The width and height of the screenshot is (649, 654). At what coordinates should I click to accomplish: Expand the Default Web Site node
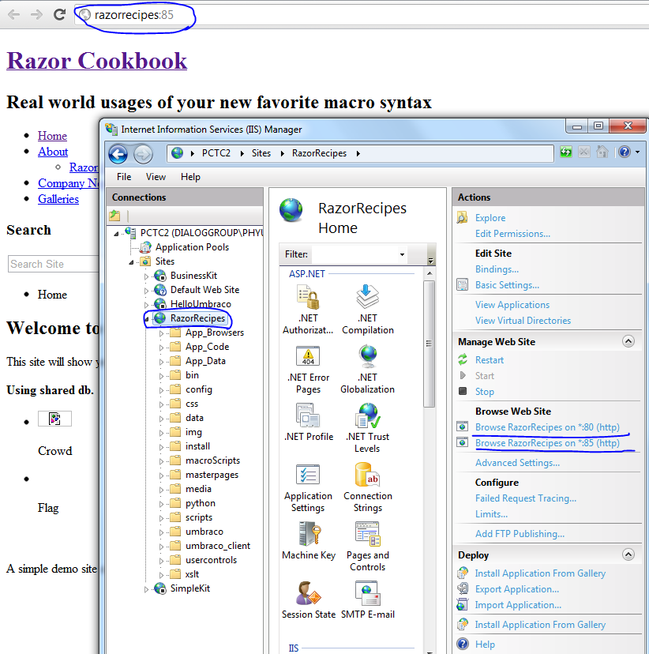pos(146,291)
